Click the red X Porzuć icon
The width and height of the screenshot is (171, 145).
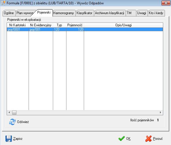pos(148,139)
